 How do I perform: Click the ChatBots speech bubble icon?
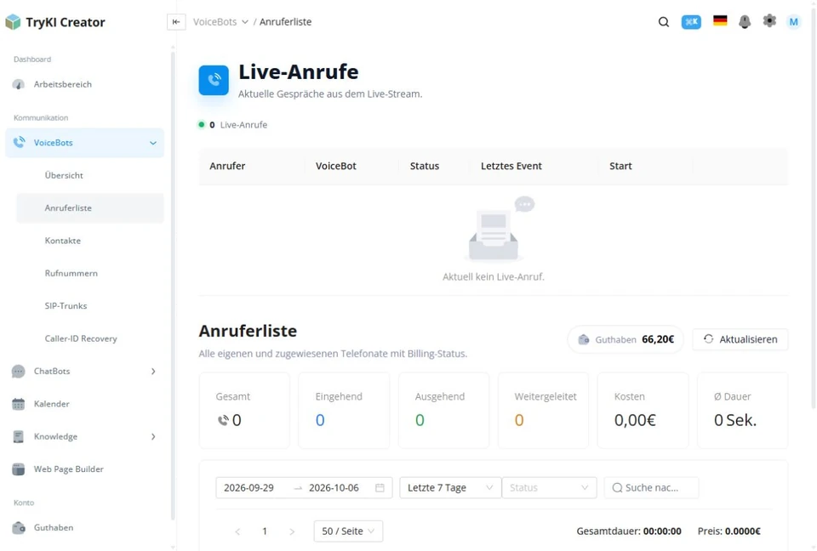[x=18, y=372]
